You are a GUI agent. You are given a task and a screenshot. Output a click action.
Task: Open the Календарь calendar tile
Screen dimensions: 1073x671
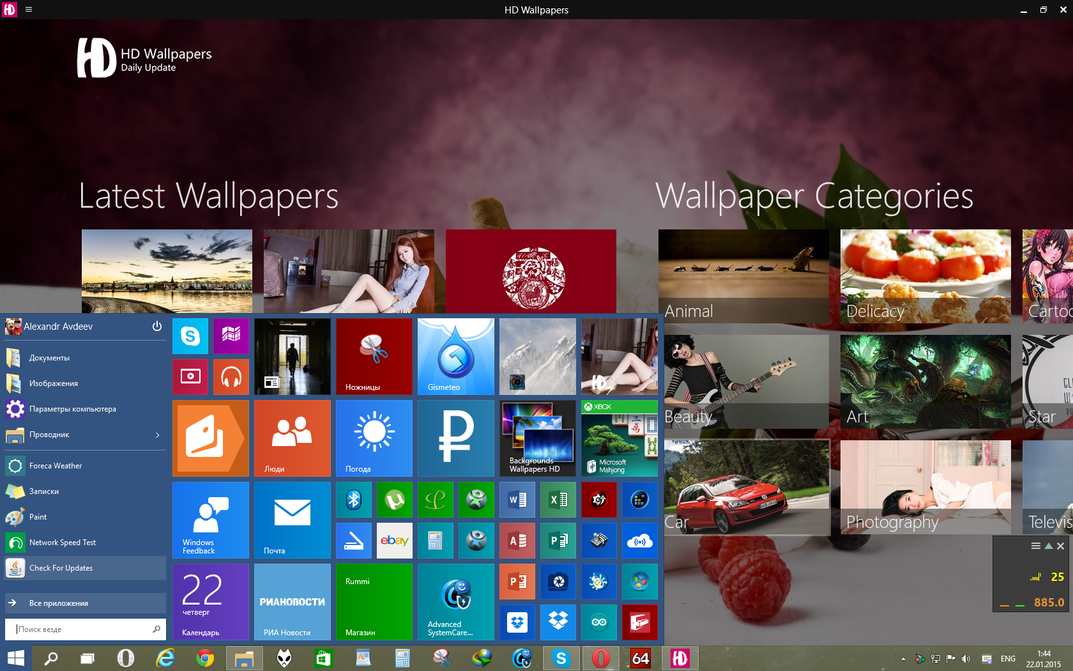(211, 602)
